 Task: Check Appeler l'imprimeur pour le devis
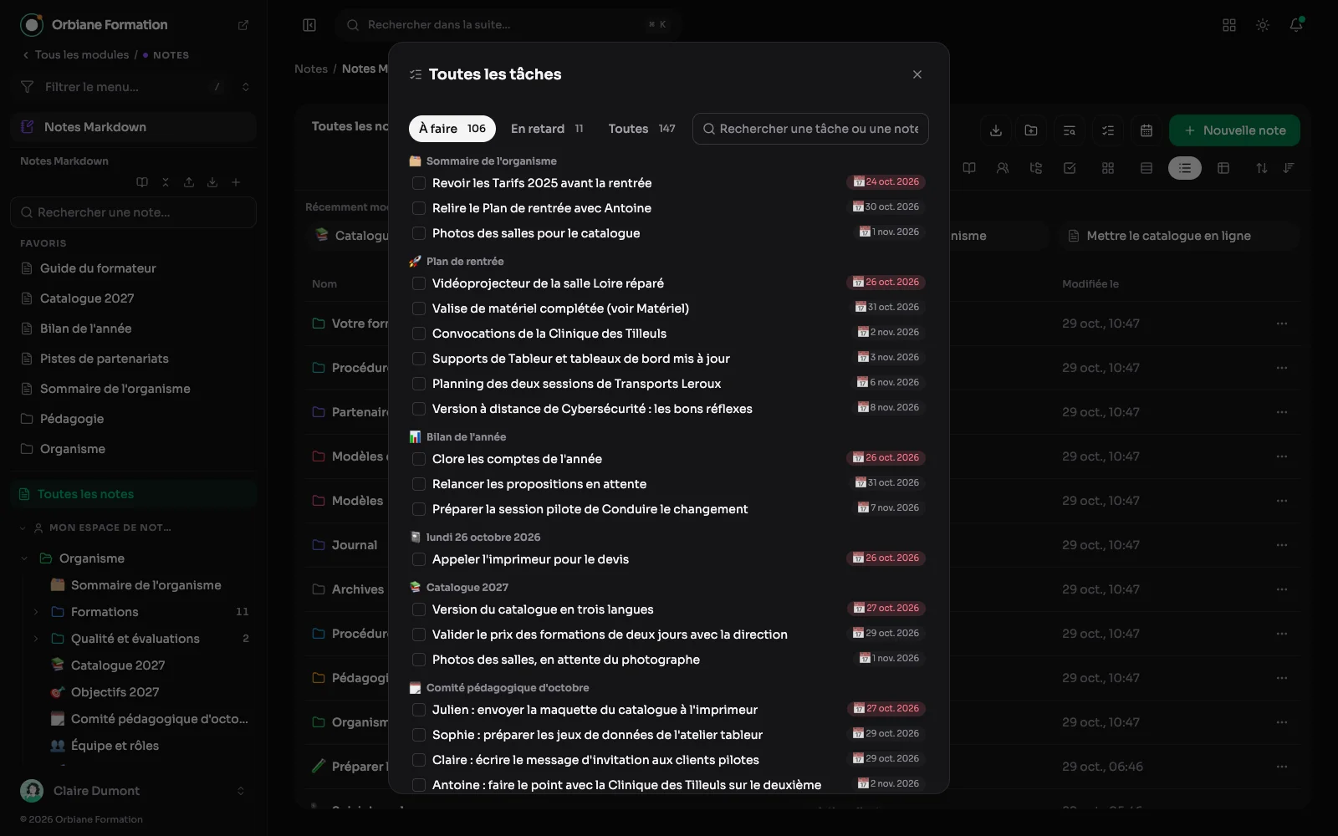point(419,559)
